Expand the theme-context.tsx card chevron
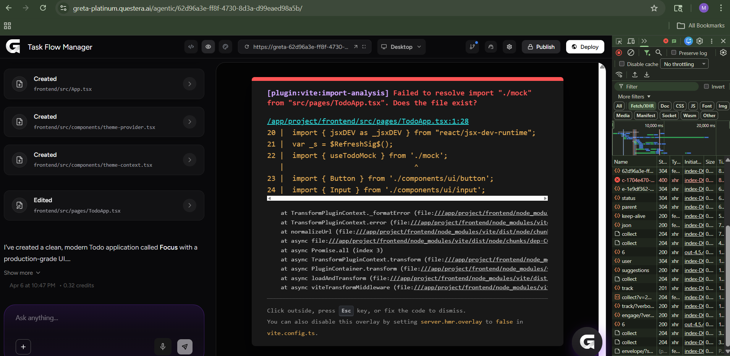The width and height of the screenshot is (730, 356). [189, 160]
